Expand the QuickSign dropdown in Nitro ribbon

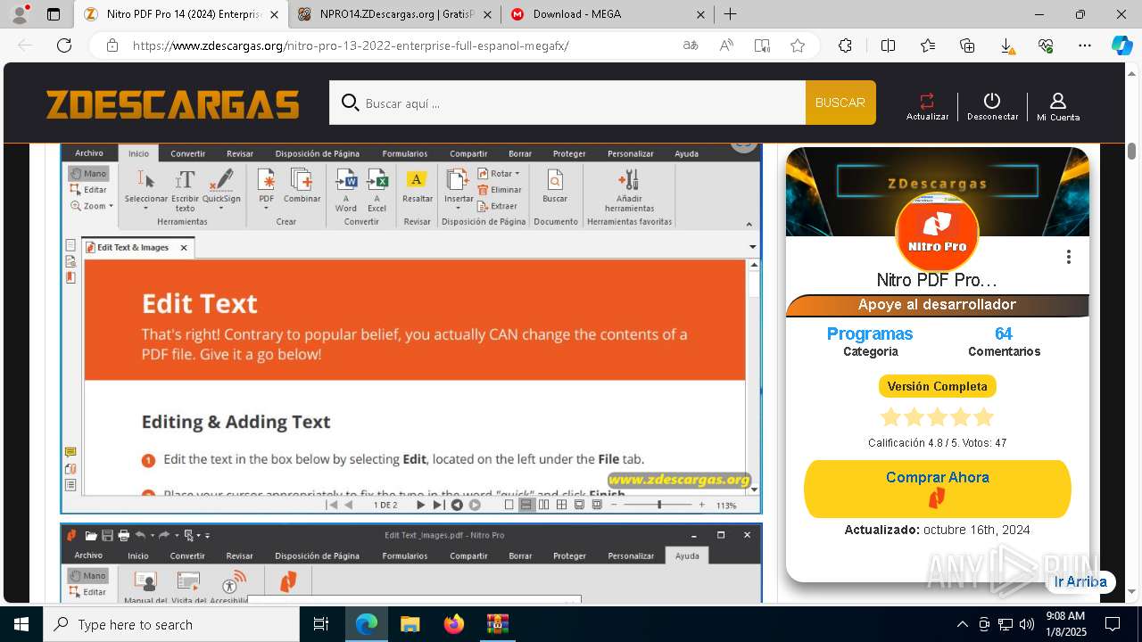click(x=221, y=209)
